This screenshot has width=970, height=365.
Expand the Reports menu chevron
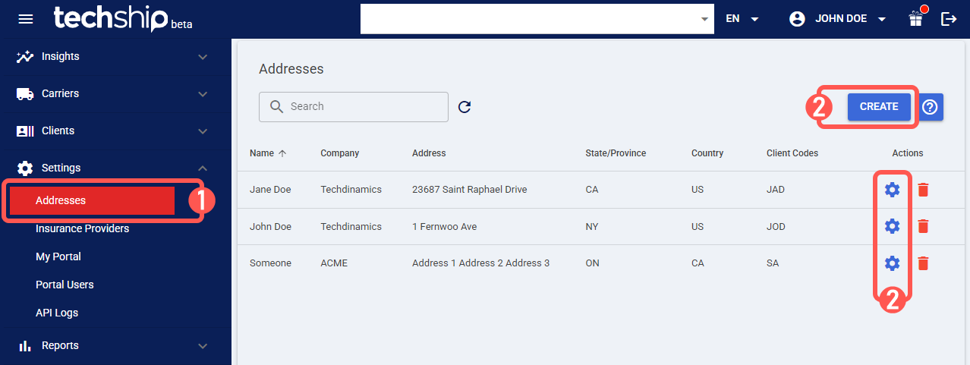(x=203, y=346)
